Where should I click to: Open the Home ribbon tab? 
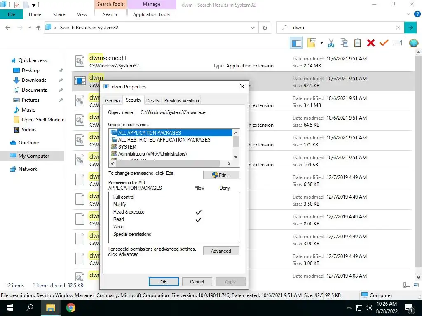coord(35,14)
